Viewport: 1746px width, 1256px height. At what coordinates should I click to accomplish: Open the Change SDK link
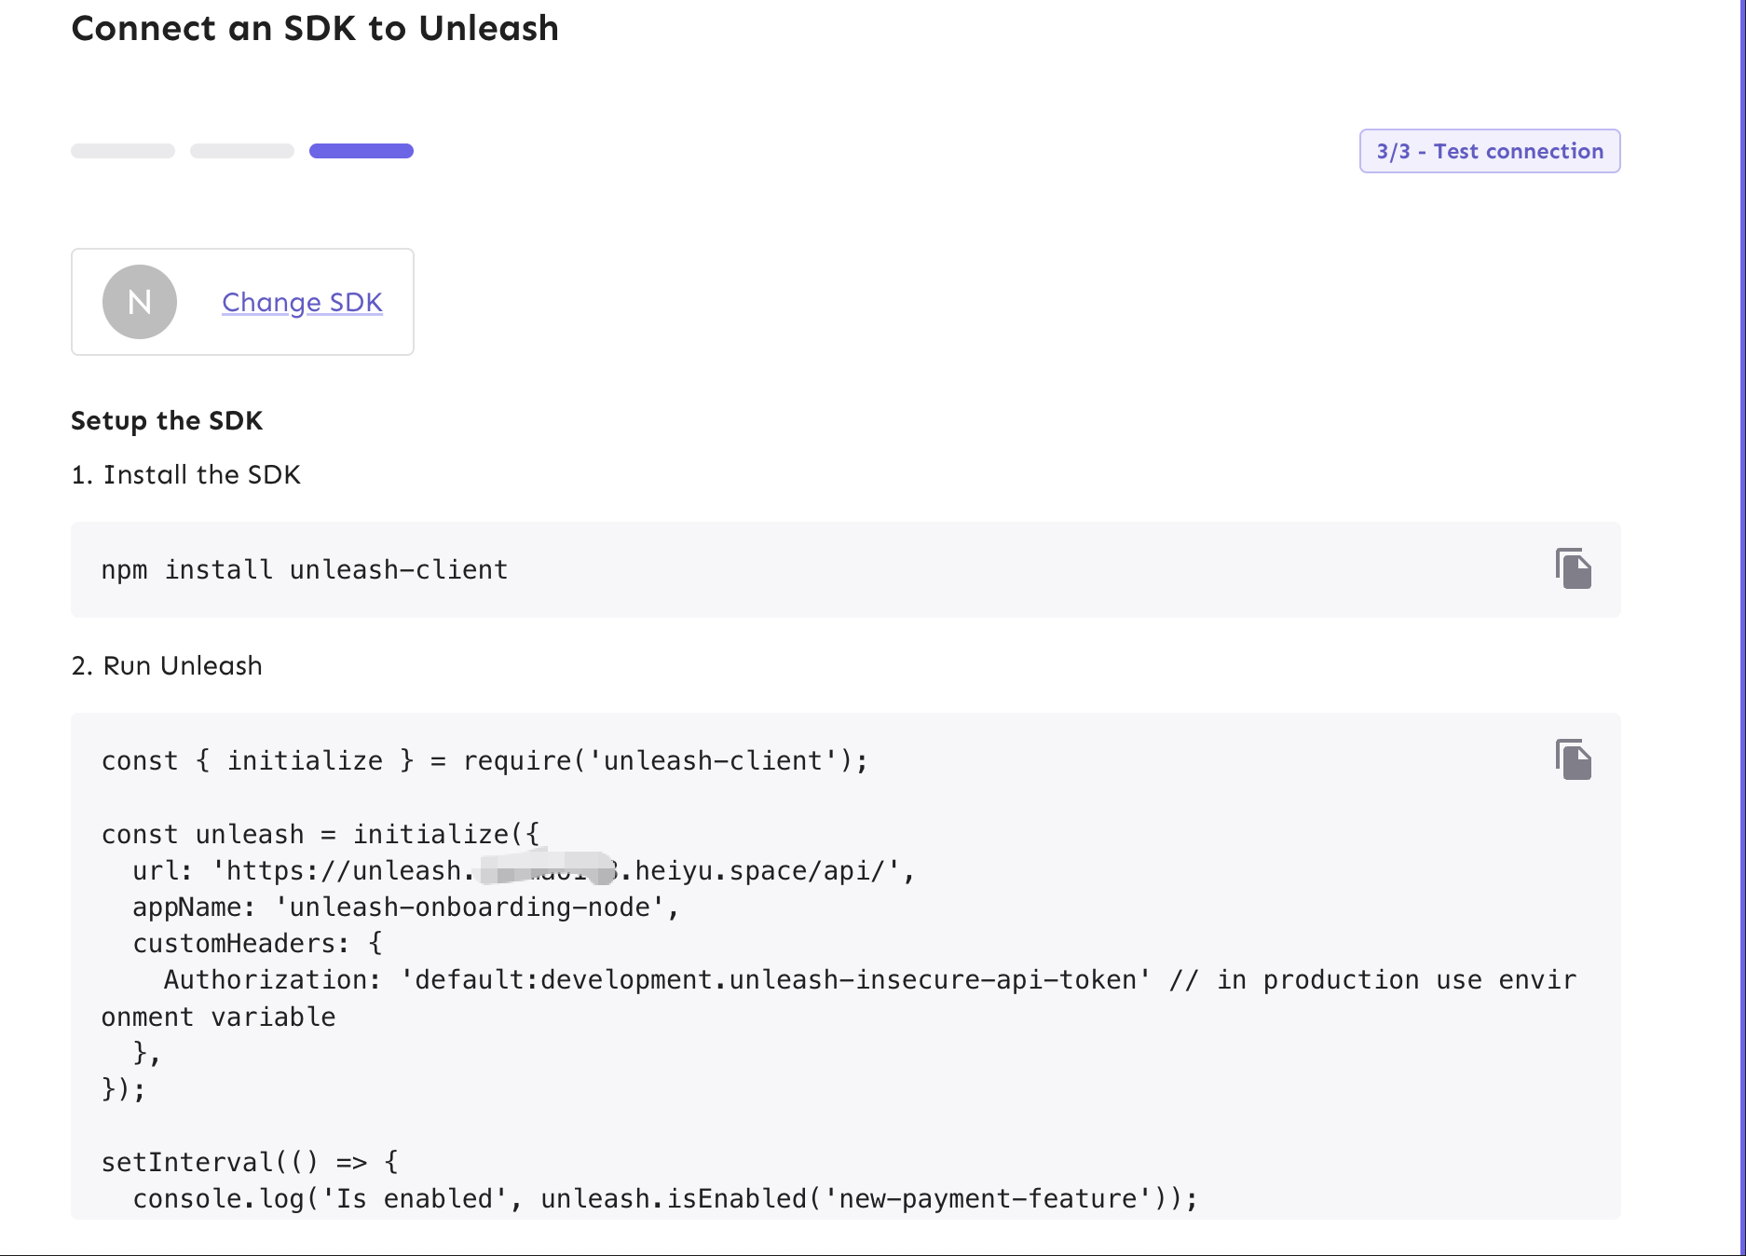302,302
